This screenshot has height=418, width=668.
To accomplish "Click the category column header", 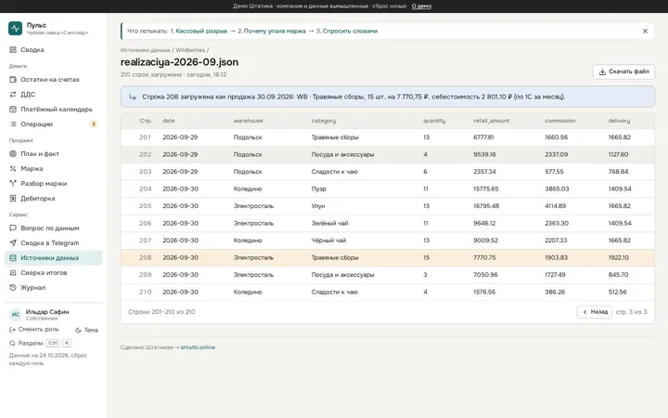I will tap(324, 121).
